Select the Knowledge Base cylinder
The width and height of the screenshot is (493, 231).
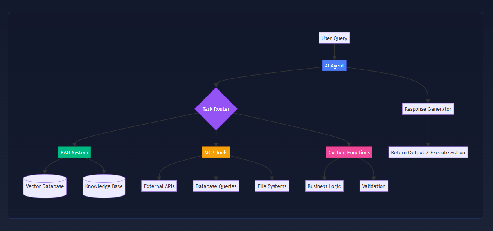point(104,186)
